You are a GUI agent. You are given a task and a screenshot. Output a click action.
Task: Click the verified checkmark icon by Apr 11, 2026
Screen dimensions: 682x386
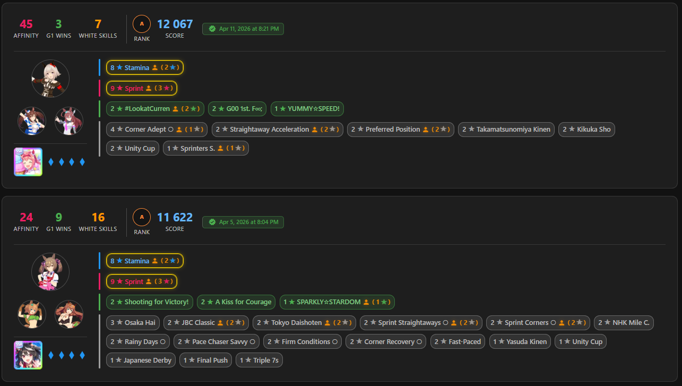pyautogui.click(x=212, y=29)
